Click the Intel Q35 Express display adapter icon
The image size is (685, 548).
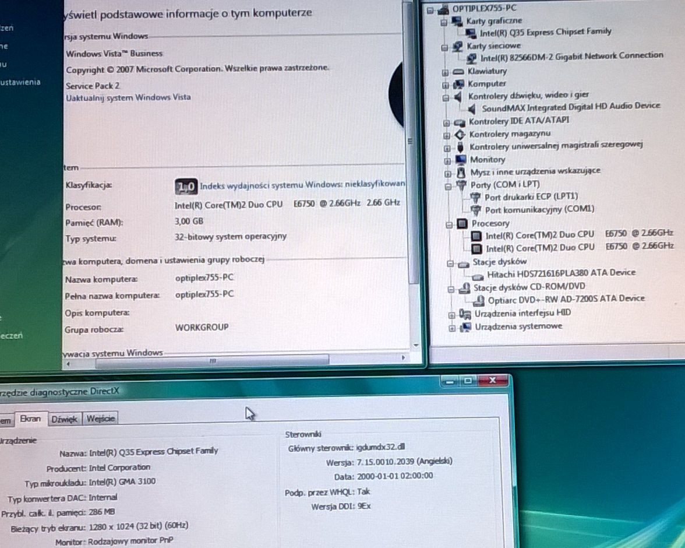pos(471,33)
